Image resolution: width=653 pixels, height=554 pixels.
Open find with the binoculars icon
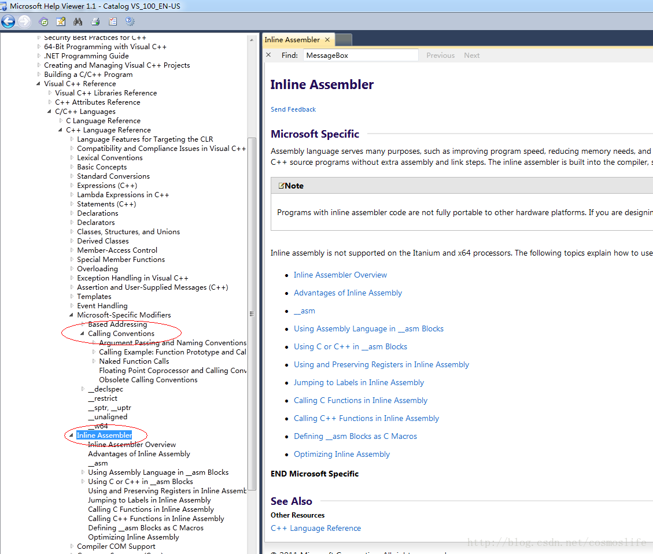[x=78, y=21]
